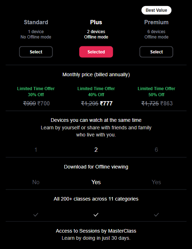Click the Plus plan white checkmark icon
The width and height of the screenshot is (192, 249).
tap(96, 215)
